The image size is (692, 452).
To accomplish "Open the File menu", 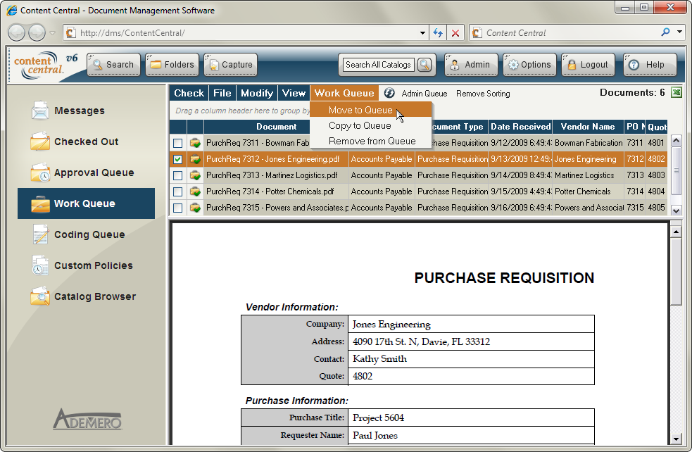I will tap(222, 93).
